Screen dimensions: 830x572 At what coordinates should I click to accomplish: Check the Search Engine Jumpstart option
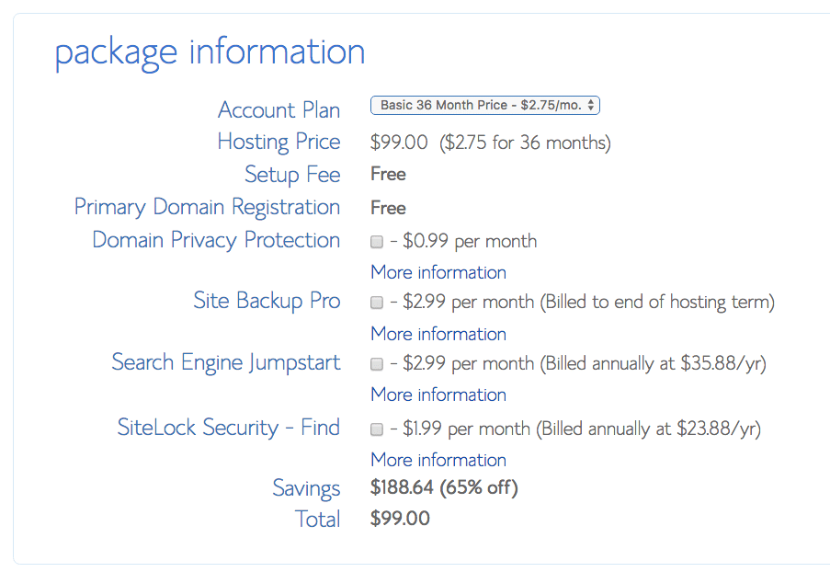click(x=376, y=364)
